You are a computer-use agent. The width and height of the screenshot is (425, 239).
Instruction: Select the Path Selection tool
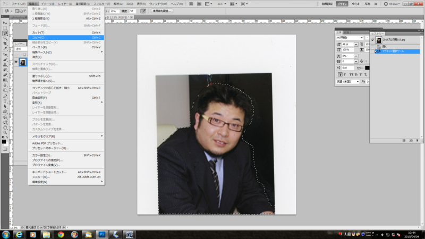5,107
